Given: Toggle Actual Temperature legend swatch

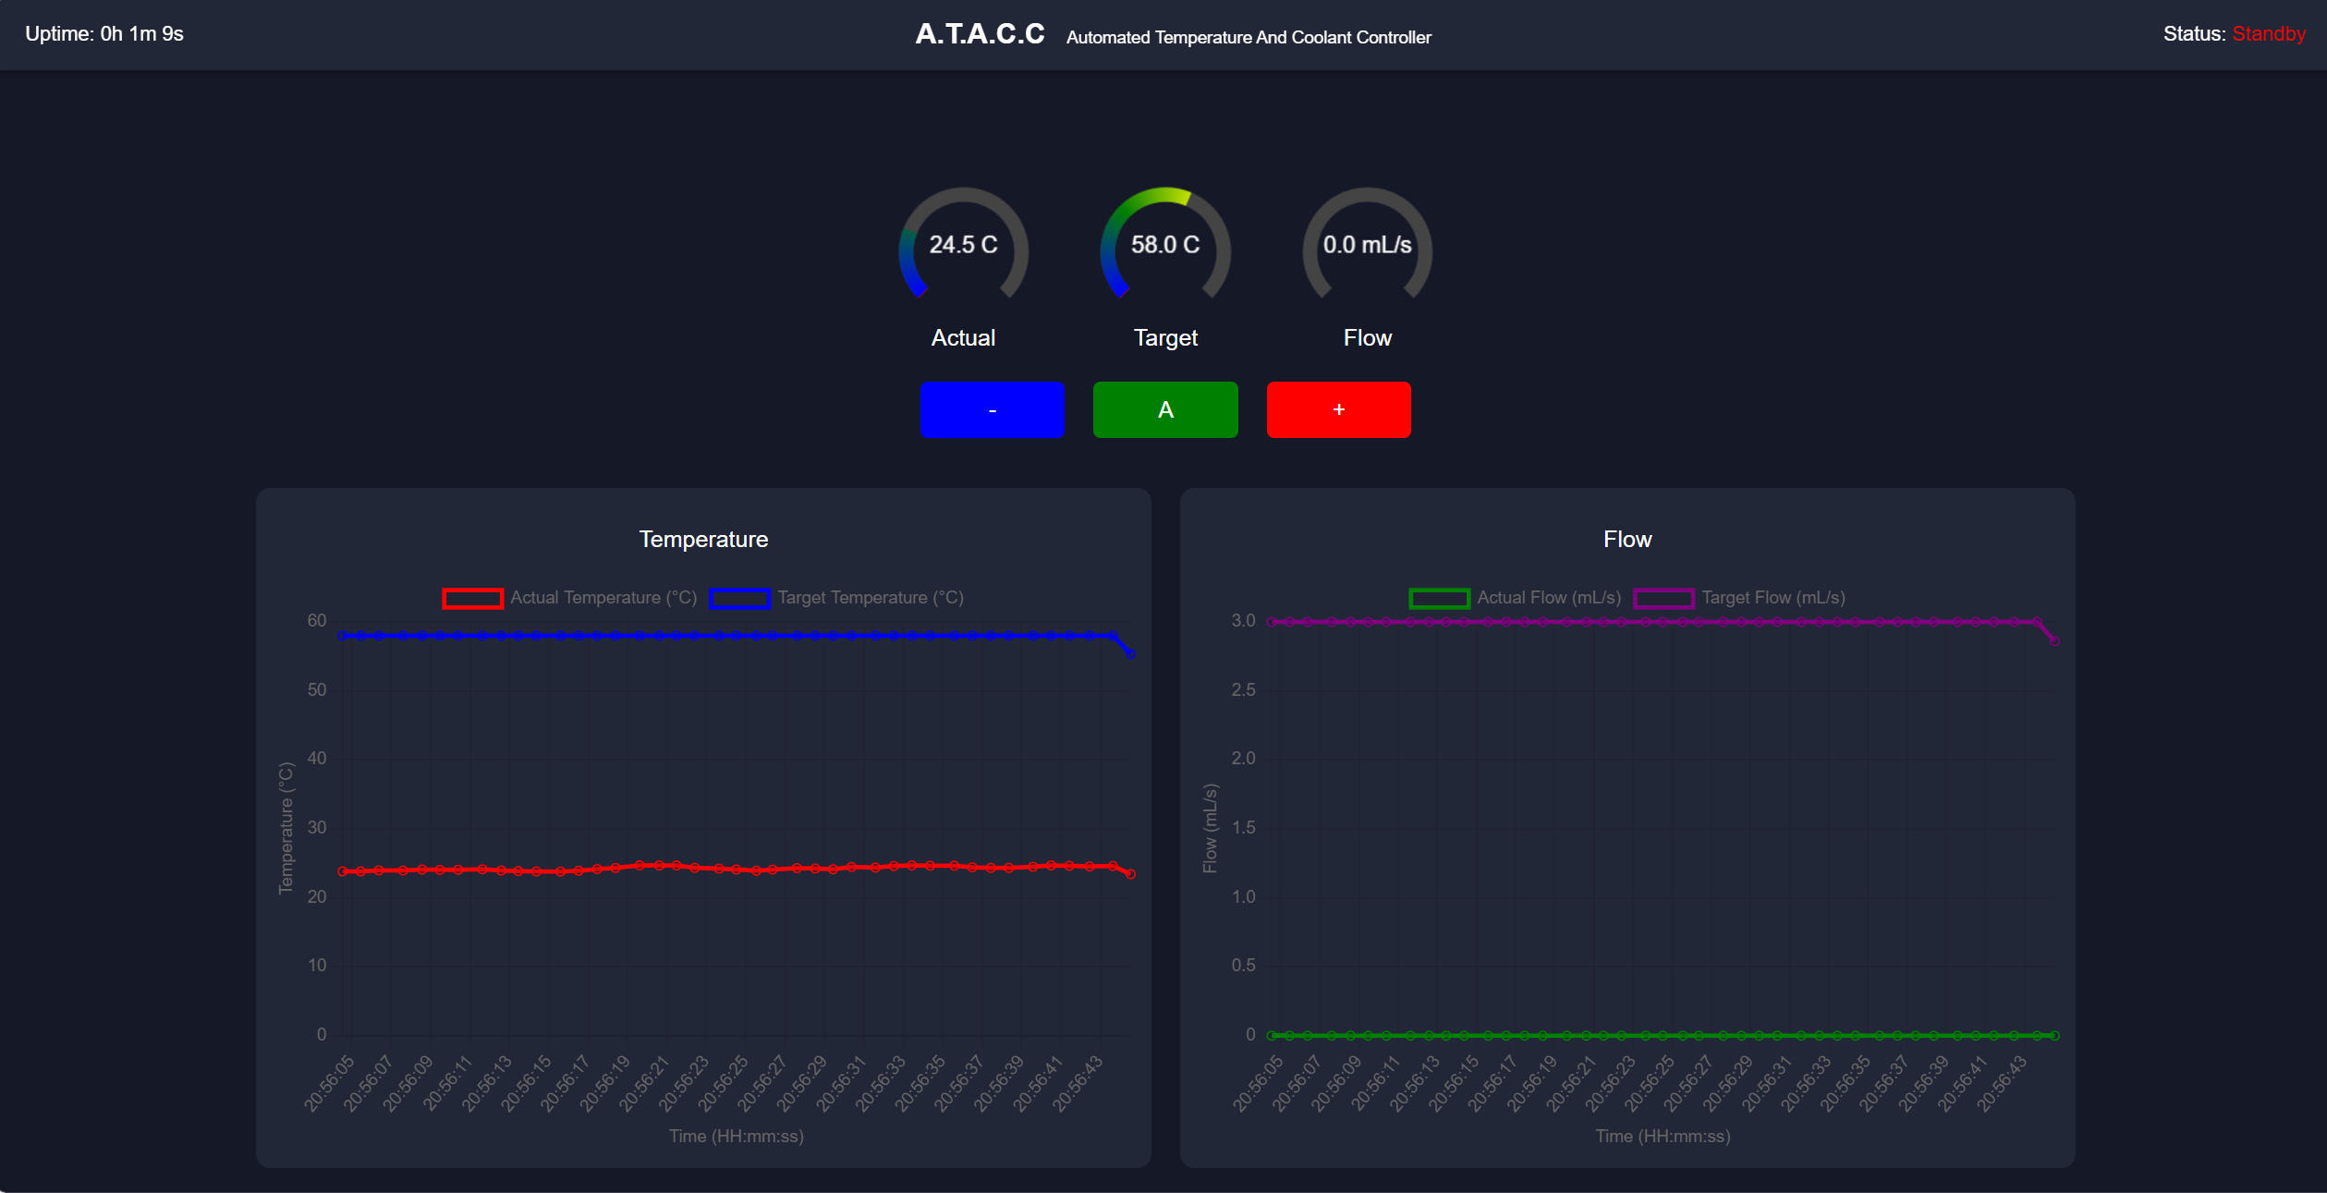Looking at the screenshot, I should (472, 598).
